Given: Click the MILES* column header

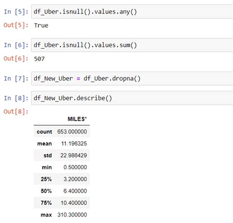Looking at the screenshot, I should coord(77,119).
